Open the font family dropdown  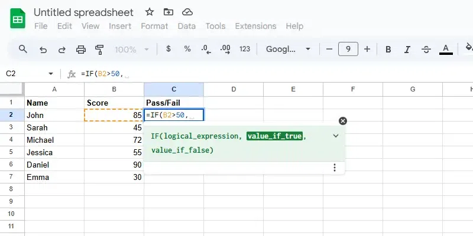click(x=288, y=49)
